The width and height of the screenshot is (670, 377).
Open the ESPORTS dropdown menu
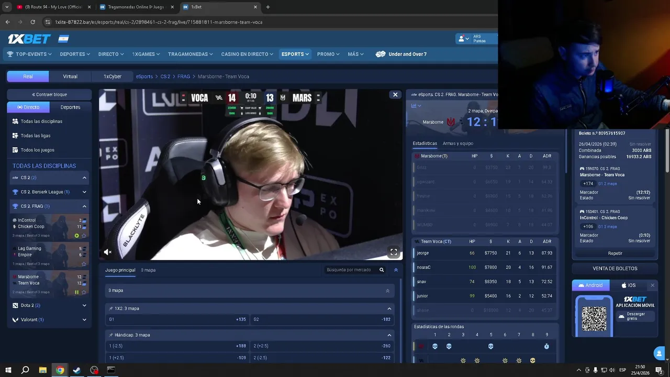[x=295, y=54]
